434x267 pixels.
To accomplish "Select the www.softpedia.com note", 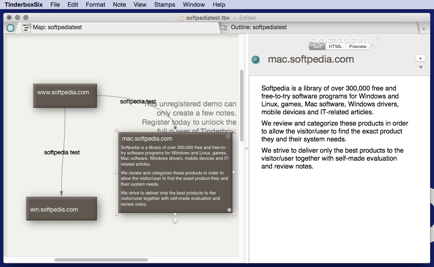I will click(x=65, y=96).
